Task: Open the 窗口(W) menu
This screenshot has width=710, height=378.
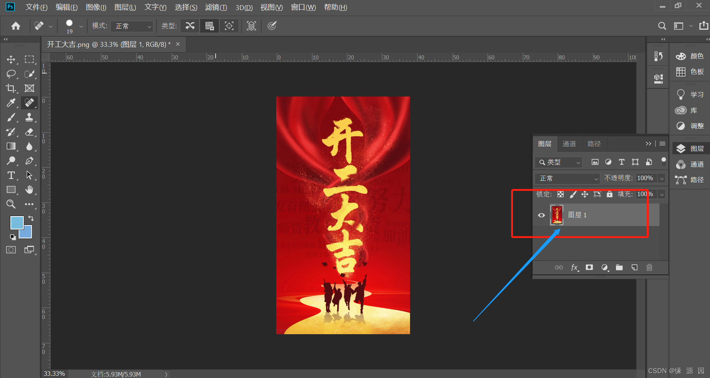Action: [303, 7]
